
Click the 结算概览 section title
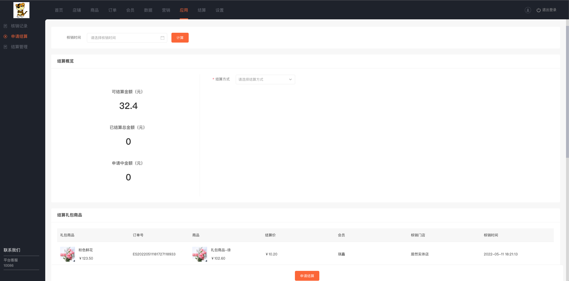pos(65,61)
